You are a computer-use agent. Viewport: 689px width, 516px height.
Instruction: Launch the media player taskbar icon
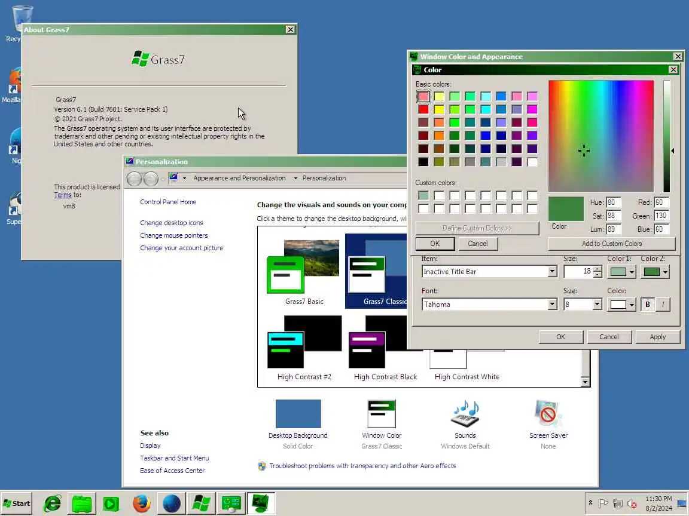(111, 503)
